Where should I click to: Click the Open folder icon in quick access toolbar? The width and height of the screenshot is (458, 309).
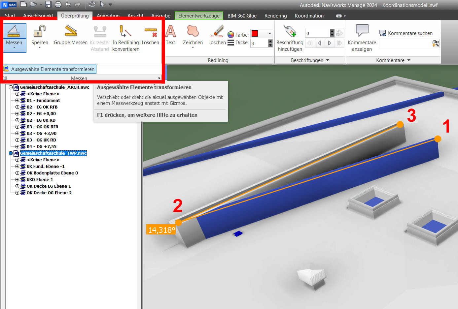[x=33, y=4]
